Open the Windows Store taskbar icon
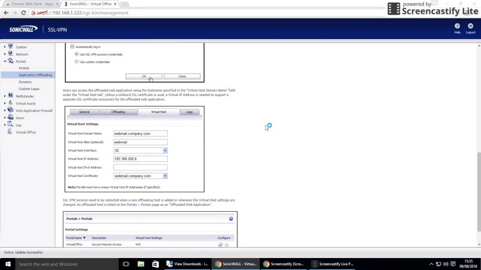Viewport: 481px width, 270px height. (x=156, y=264)
